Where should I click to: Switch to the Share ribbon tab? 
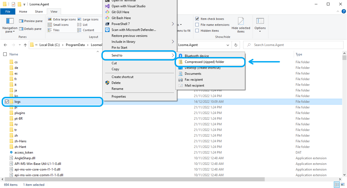pyautogui.click(x=39, y=12)
